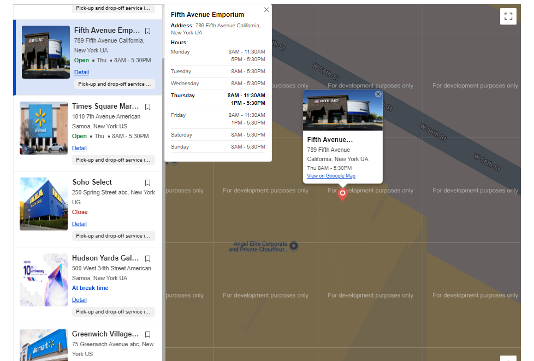Close the map info window popup
The image size is (534, 361).
tap(378, 94)
